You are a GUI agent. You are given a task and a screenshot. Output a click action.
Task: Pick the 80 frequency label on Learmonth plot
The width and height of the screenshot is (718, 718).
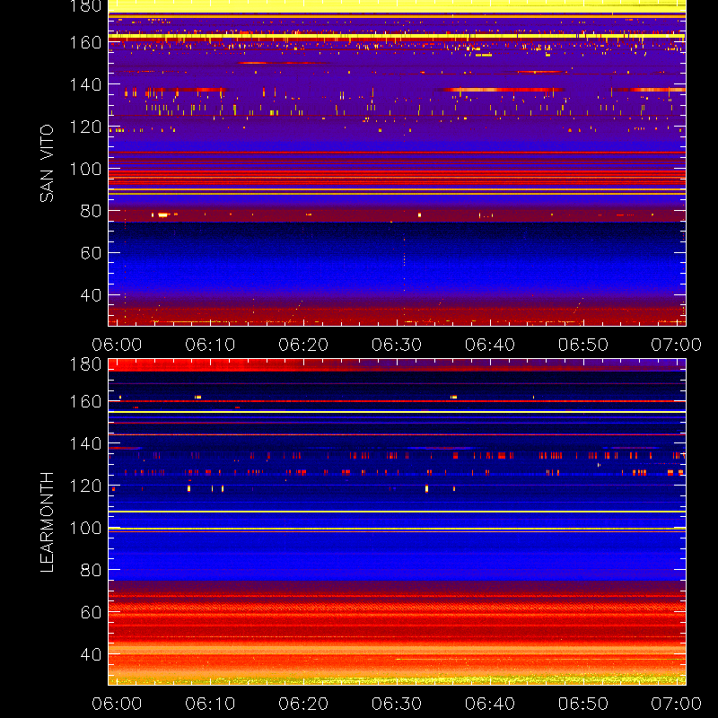[91, 570]
